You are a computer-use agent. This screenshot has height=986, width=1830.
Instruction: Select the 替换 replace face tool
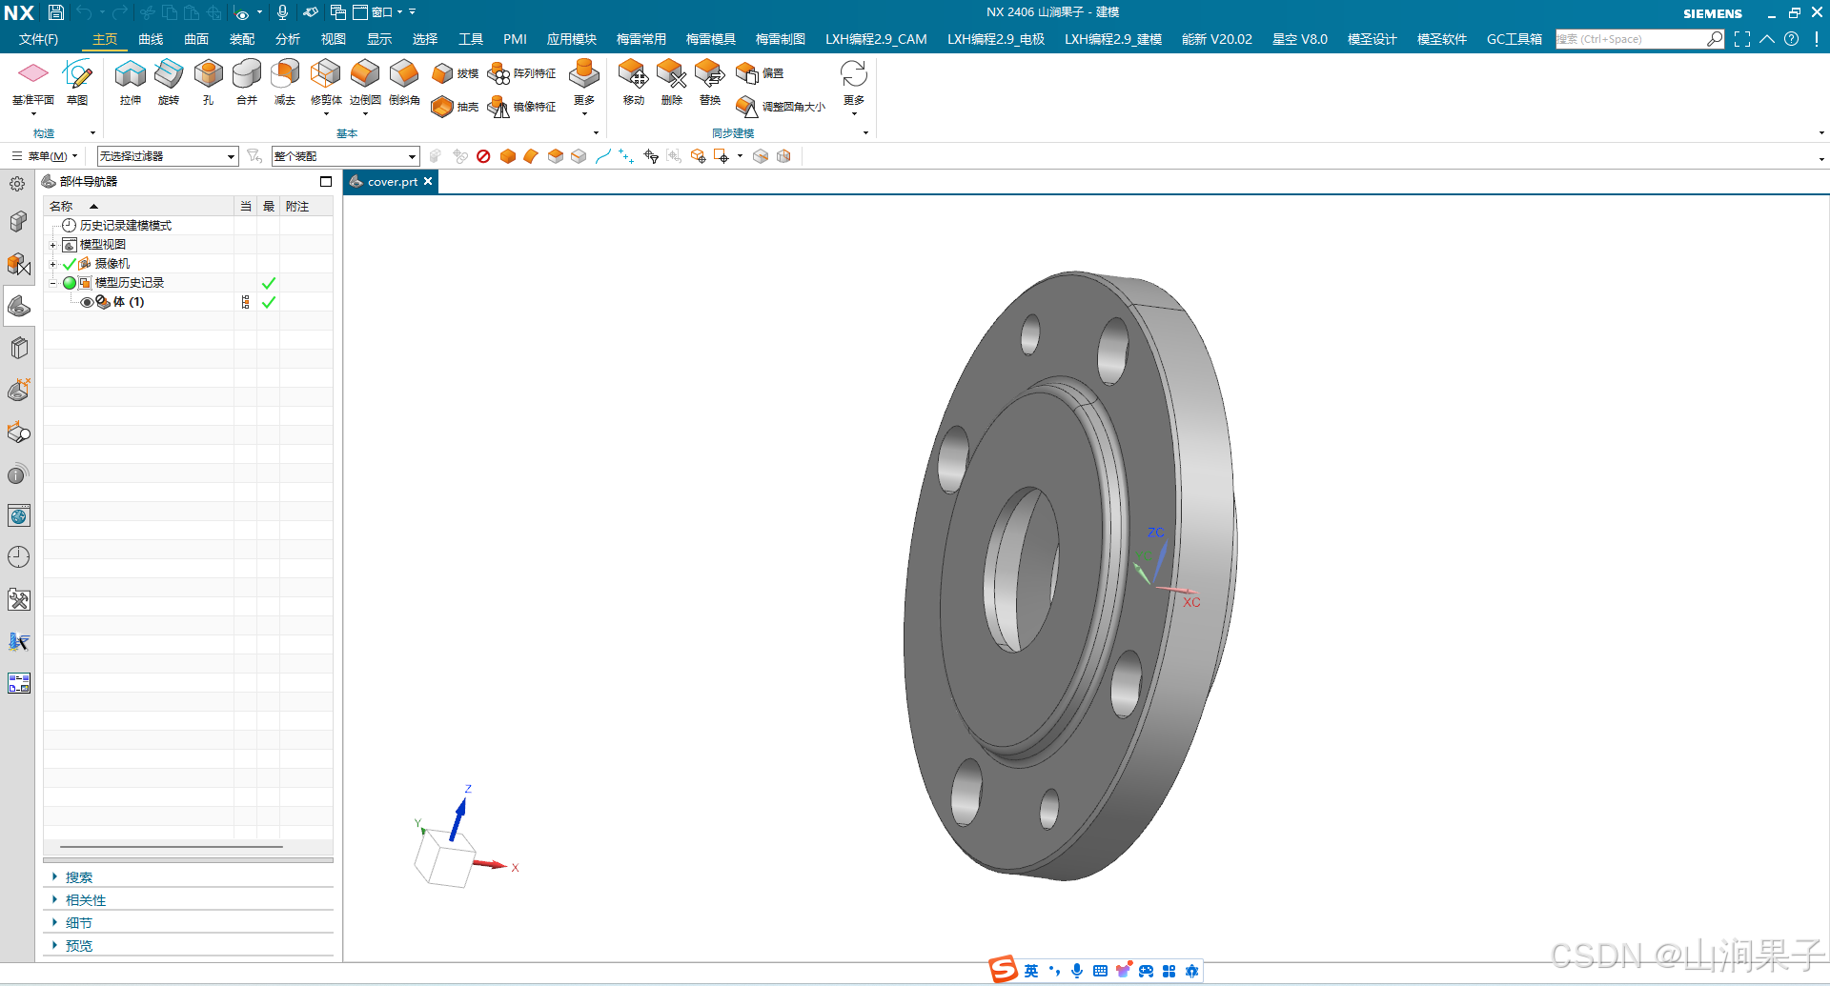coord(710,83)
